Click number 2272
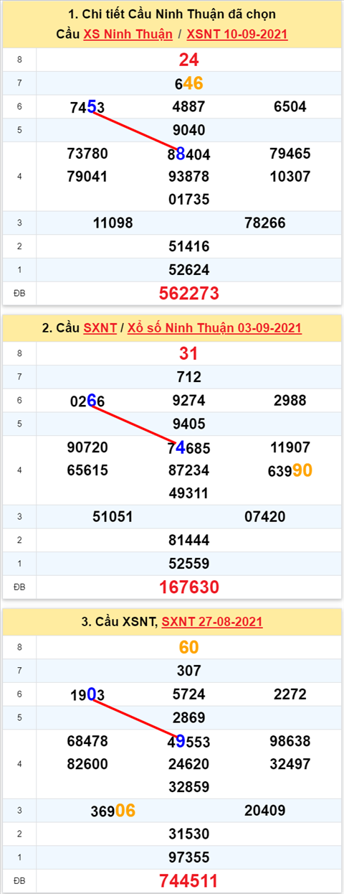The height and width of the screenshot is (894, 344). click(290, 694)
